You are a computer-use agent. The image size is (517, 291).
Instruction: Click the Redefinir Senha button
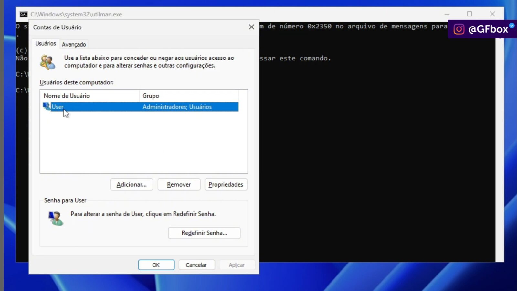click(204, 233)
